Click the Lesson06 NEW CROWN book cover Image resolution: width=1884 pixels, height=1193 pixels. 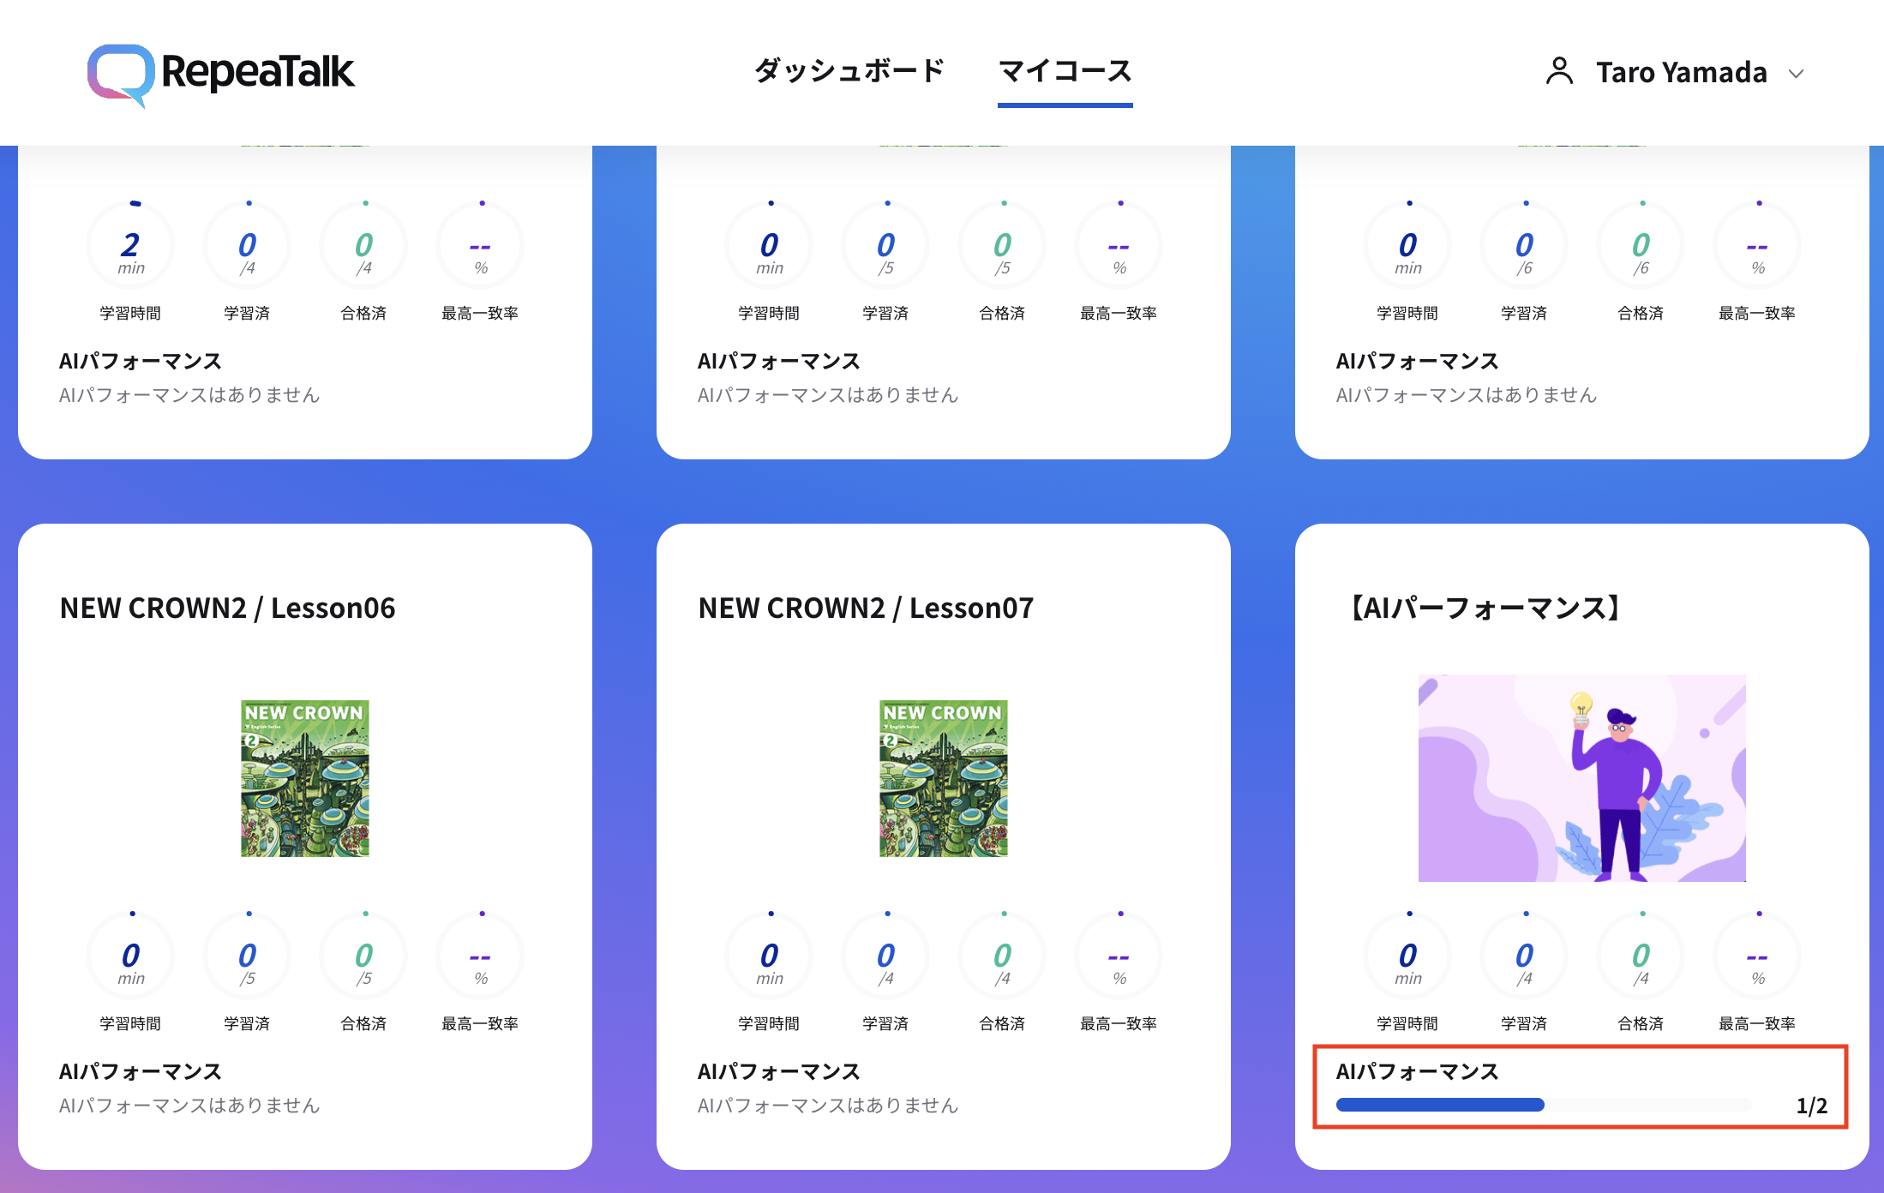coord(305,778)
